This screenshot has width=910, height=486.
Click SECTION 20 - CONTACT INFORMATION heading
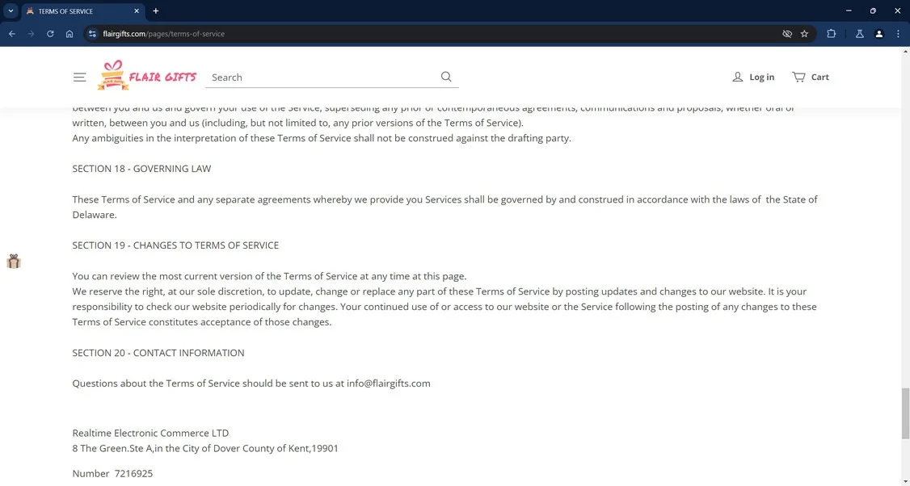click(x=158, y=353)
